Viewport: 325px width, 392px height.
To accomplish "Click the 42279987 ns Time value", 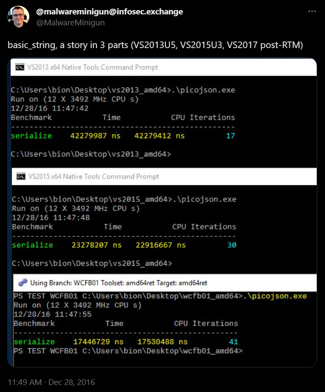I will click(96, 136).
